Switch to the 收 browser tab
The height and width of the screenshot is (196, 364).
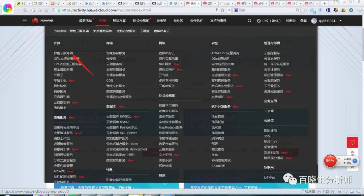(x=74, y=3)
